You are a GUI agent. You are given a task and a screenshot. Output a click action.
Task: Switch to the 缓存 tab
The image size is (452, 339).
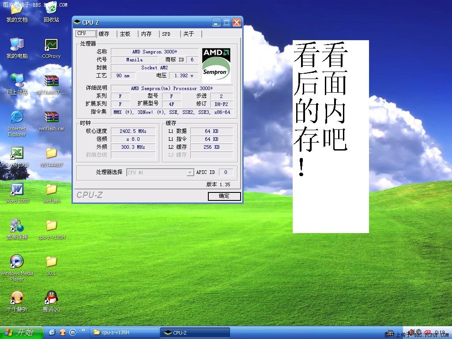[x=107, y=34]
